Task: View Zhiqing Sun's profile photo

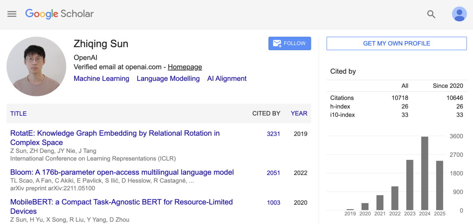Action: [36, 66]
